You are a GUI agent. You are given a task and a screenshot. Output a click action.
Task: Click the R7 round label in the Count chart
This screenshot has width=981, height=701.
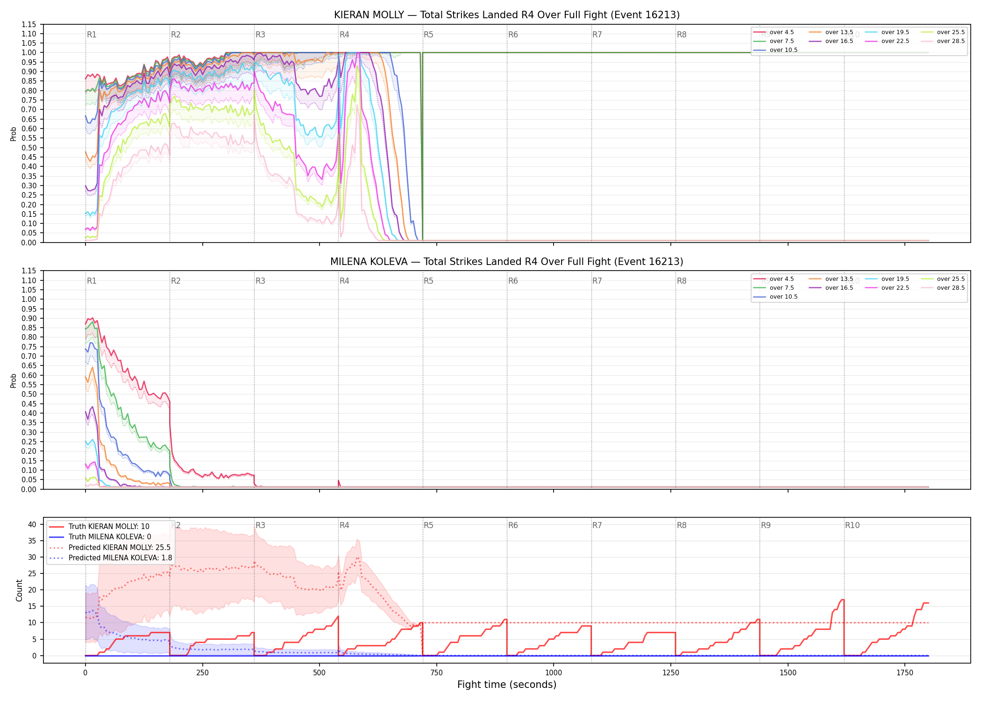[x=597, y=525]
